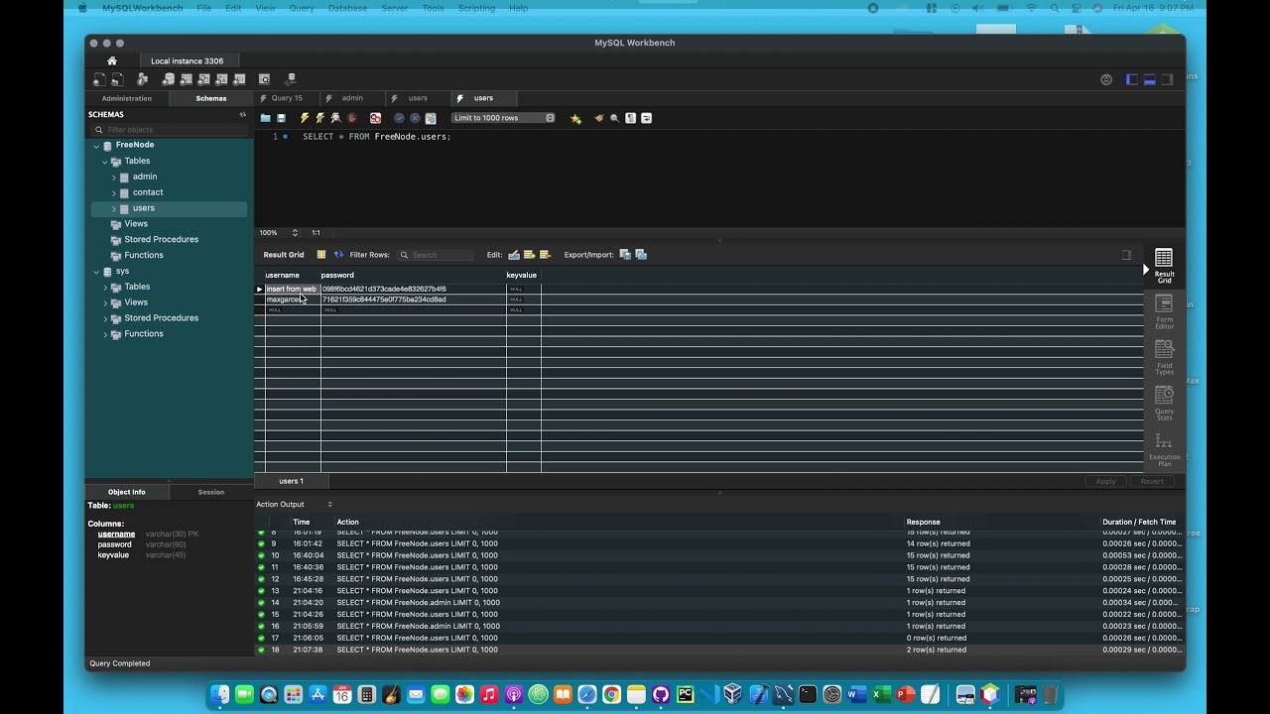Change the editor zoom level 100%
1270x714 pixels.
point(279,233)
